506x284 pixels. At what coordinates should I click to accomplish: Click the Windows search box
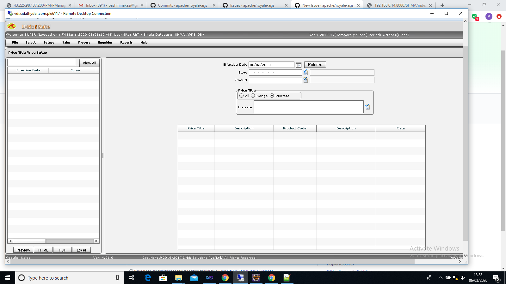click(x=70, y=278)
